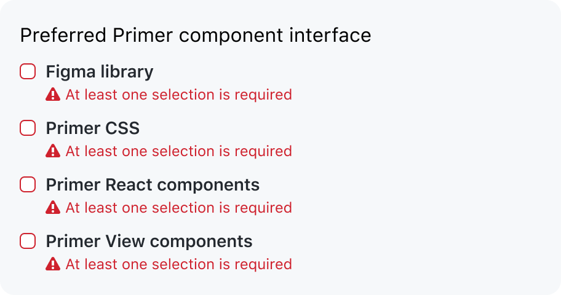
Task: Click the Figma library label text
Action: pyautogui.click(x=100, y=72)
